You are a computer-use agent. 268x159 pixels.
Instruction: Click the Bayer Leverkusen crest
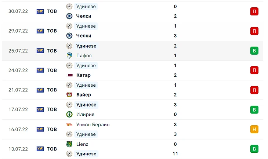point(69,95)
